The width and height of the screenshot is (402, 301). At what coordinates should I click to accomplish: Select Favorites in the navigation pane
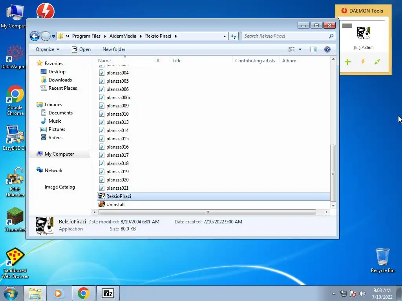(x=54, y=63)
